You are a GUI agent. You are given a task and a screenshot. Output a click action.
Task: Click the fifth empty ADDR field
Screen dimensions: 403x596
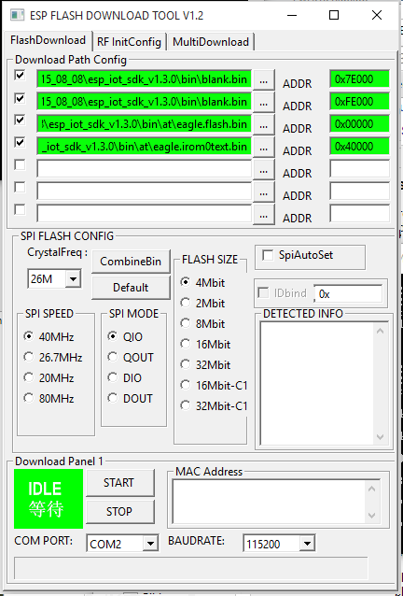click(x=359, y=169)
